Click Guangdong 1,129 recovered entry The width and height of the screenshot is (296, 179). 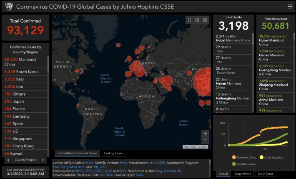point(275,70)
